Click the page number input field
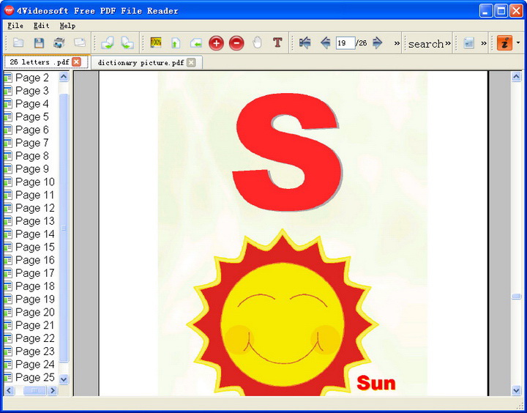This screenshot has height=413, width=527. click(x=345, y=43)
